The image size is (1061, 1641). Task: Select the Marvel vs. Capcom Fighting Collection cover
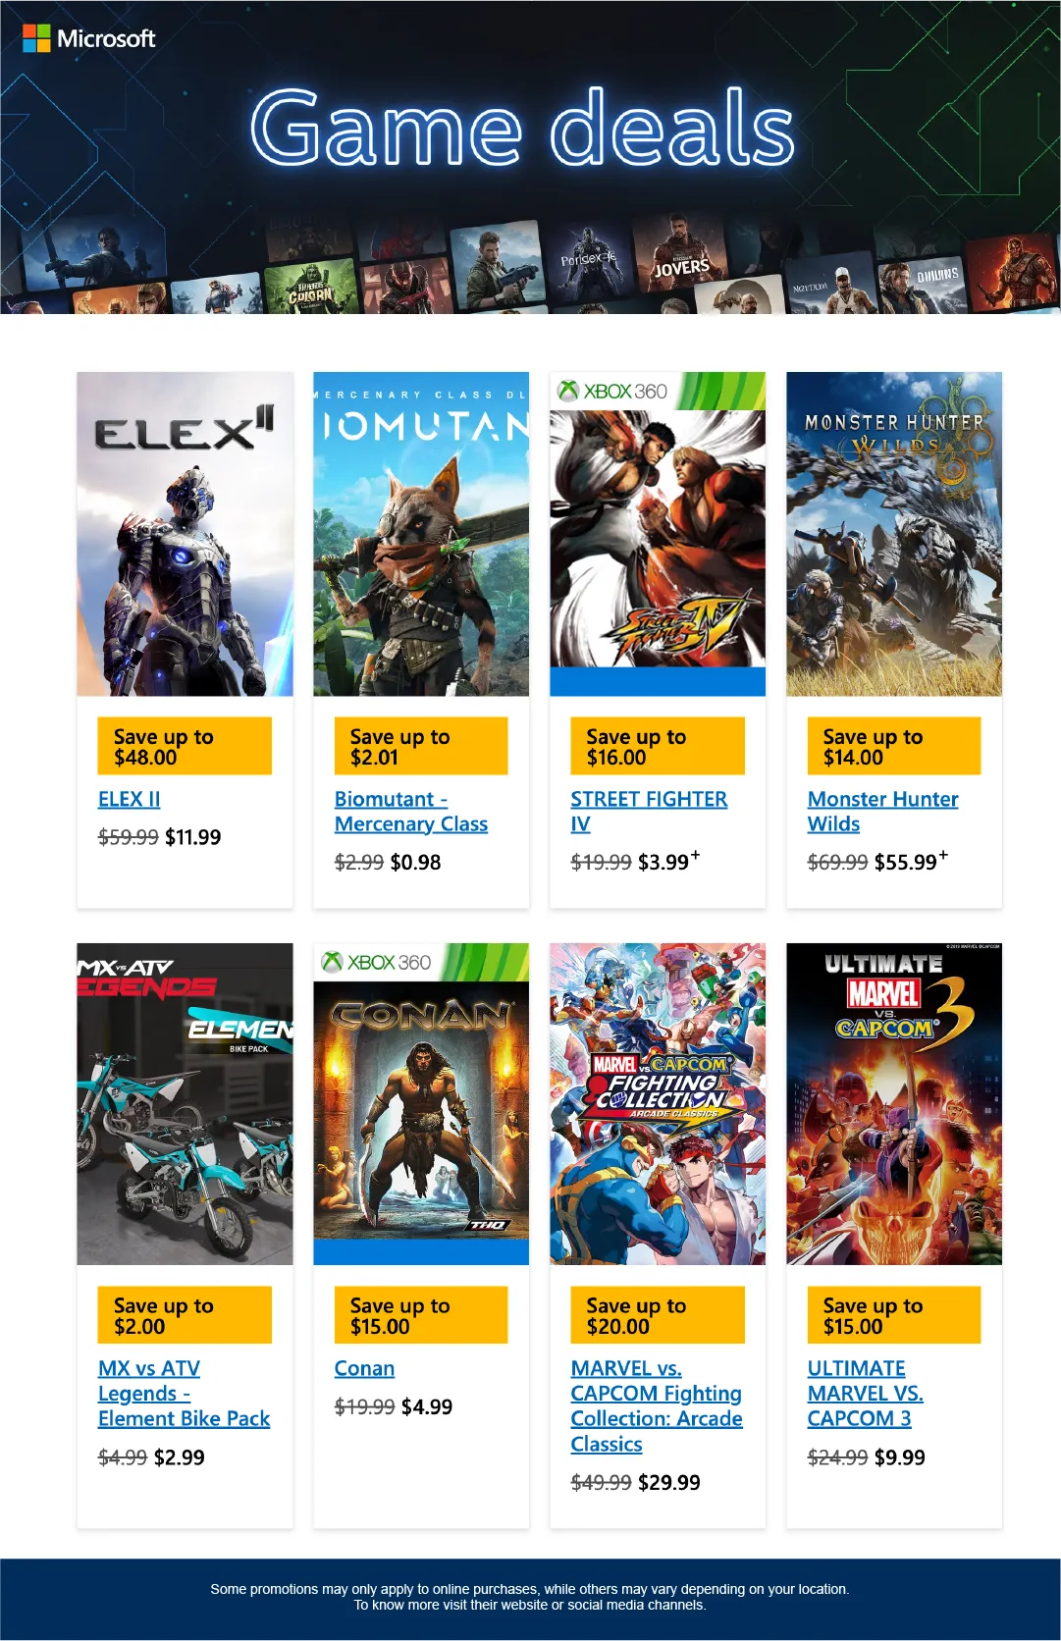point(658,1104)
